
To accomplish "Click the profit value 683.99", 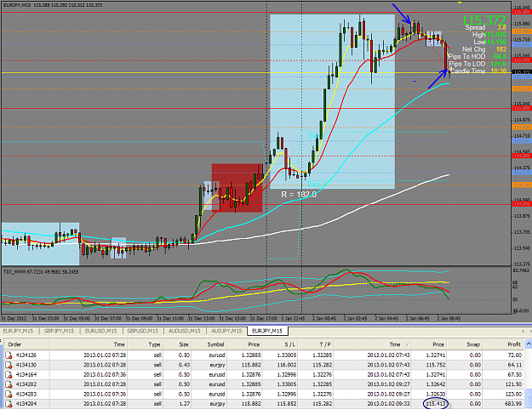I will click(512, 404).
